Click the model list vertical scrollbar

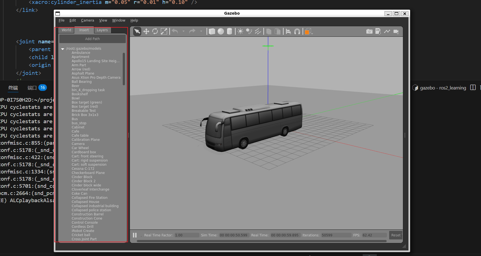tap(124, 69)
